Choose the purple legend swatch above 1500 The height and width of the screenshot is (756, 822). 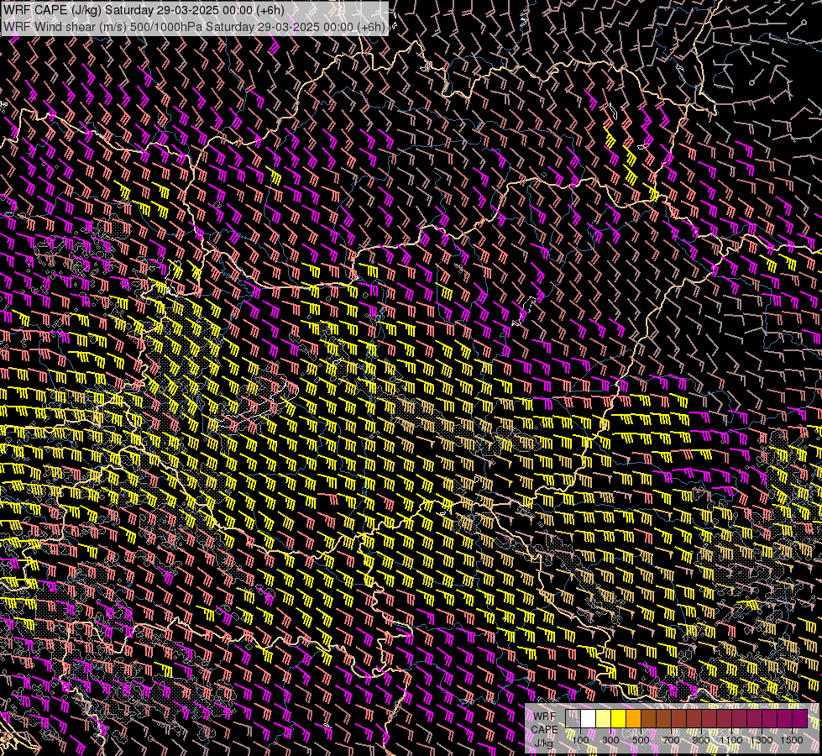coord(800,718)
